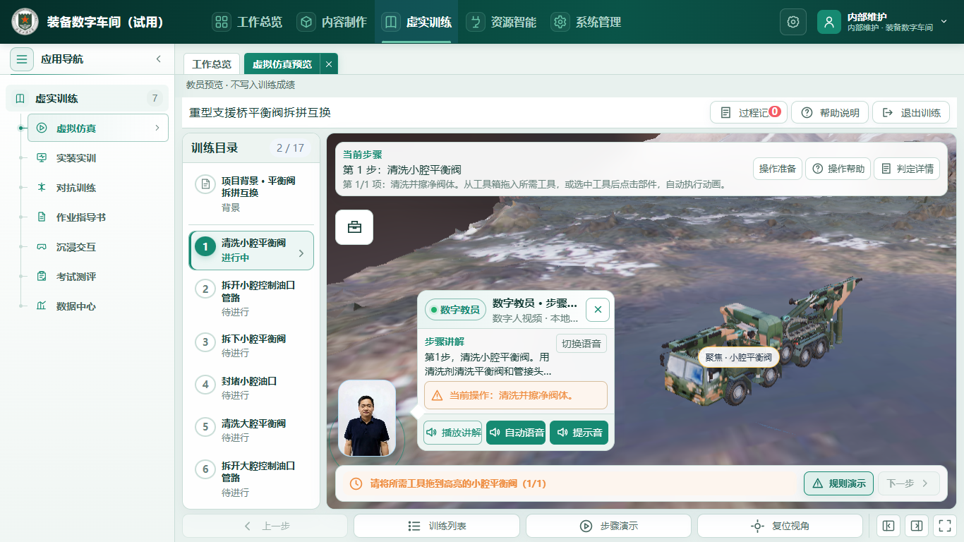Click the hamburger menu icon beside 应用导航
The width and height of the screenshot is (964, 542).
coord(22,59)
